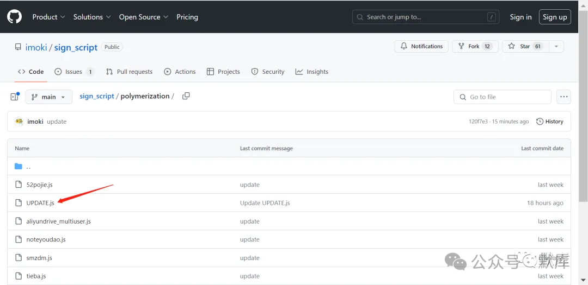
Task: Expand the Solutions menu
Action: point(92,17)
